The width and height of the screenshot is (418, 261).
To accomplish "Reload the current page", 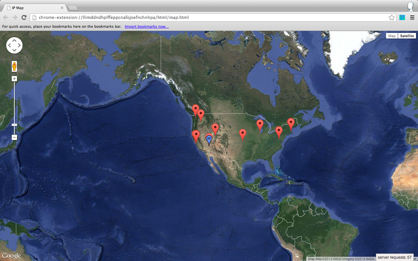I will pos(24,17).
